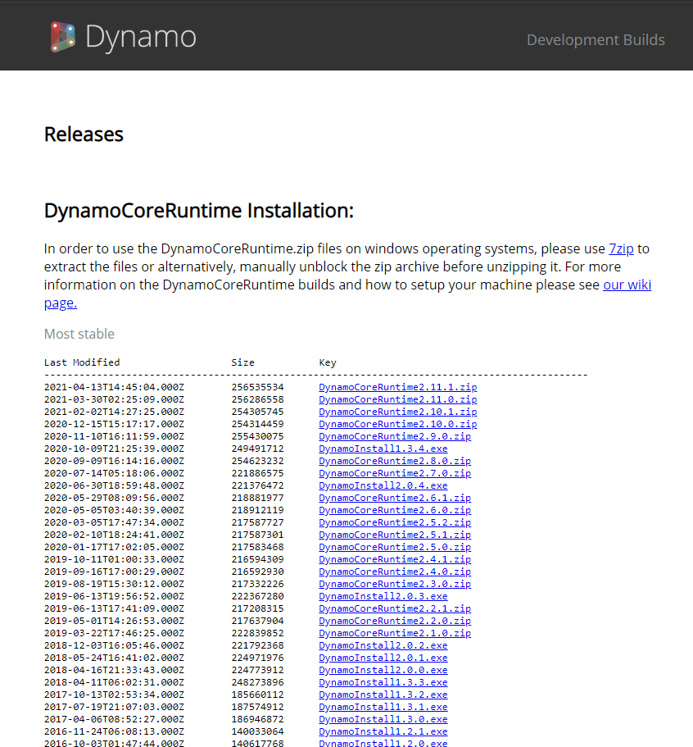Image resolution: width=693 pixels, height=747 pixels.
Task: Download DynamoInstall1.3.0.exe
Action: click(x=383, y=719)
